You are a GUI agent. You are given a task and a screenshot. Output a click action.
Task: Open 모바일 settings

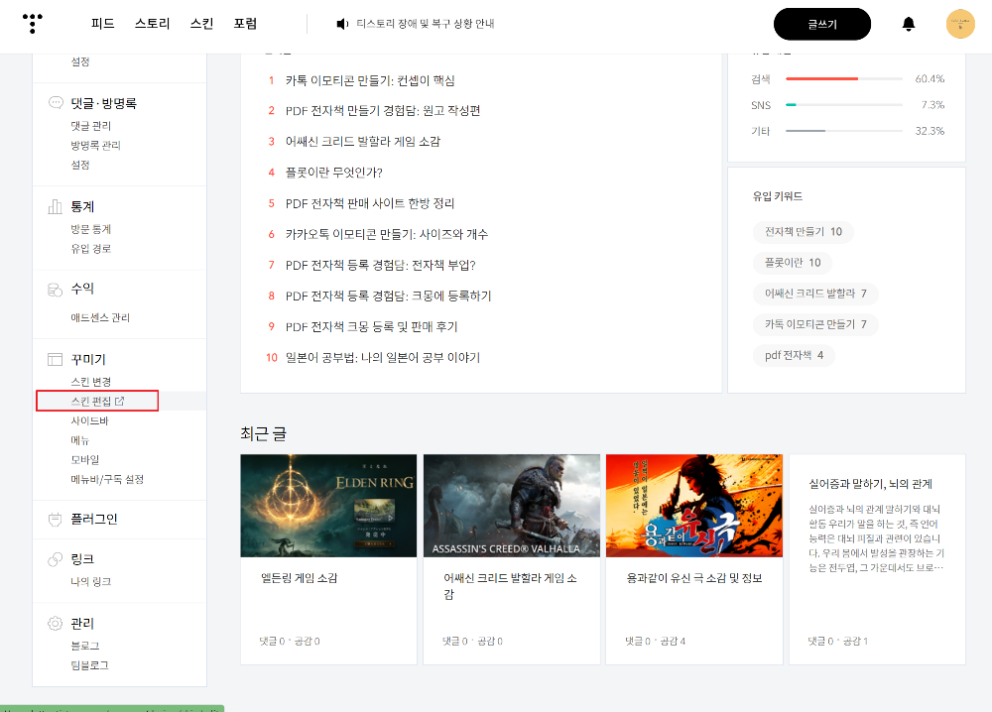pyautogui.click(x=84, y=460)
